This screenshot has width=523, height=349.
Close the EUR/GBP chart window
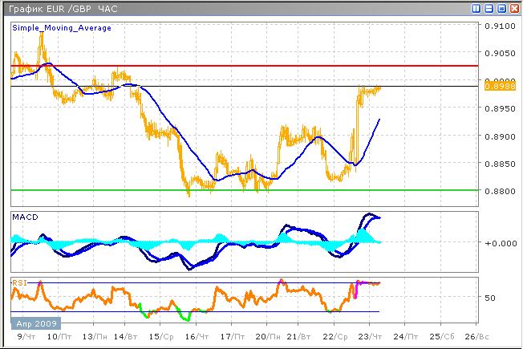click(513, 8)
